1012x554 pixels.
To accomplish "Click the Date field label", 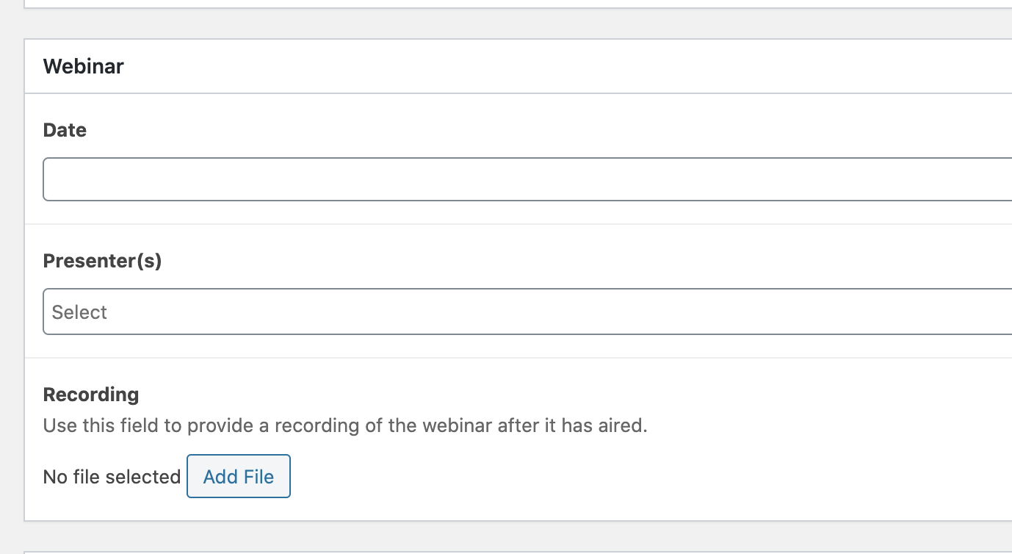I will [65, 131].
